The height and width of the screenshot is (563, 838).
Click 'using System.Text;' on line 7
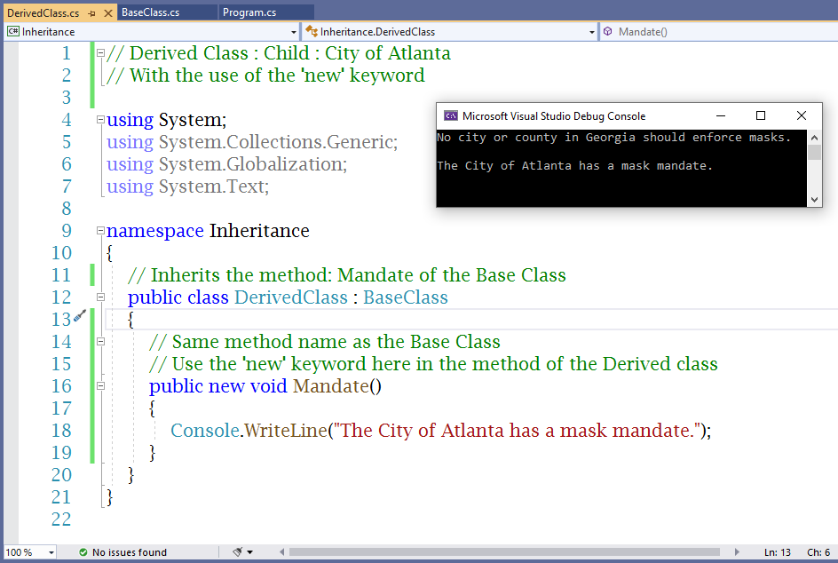pos(187,186)
